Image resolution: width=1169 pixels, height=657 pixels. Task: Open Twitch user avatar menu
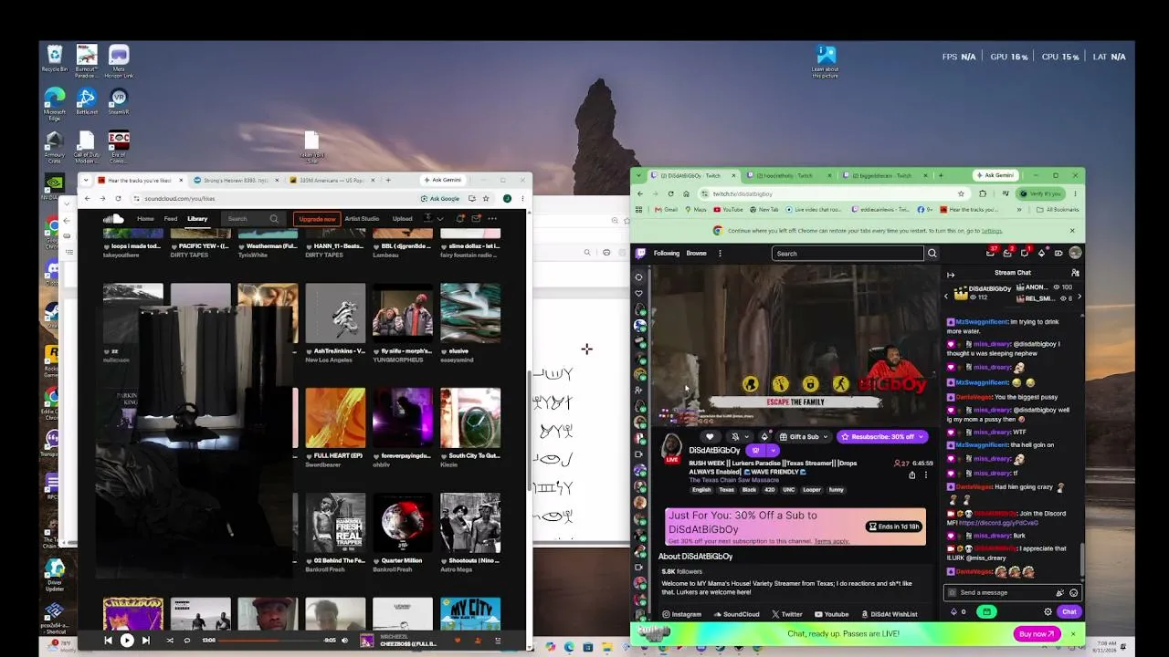click(x=1075, y=253)
